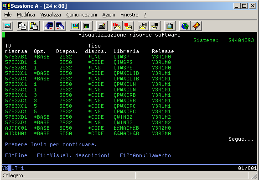The image size is (259, 180).
Task: Click resource ID 'AJDDC01'
Action: pyautogui.click(x=16, y=128)
